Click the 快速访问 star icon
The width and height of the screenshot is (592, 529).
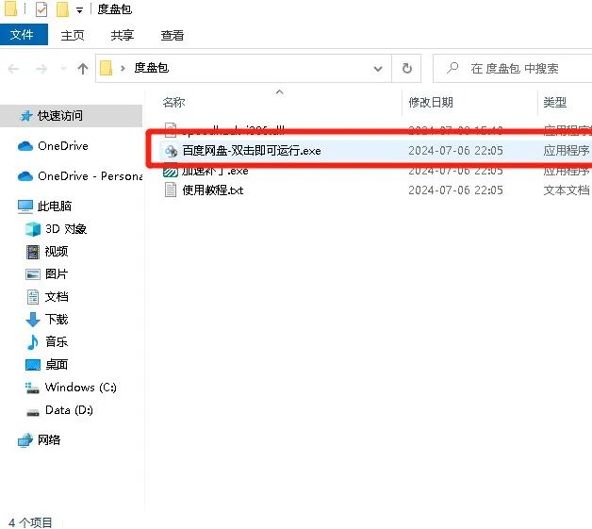pos(26,116)
